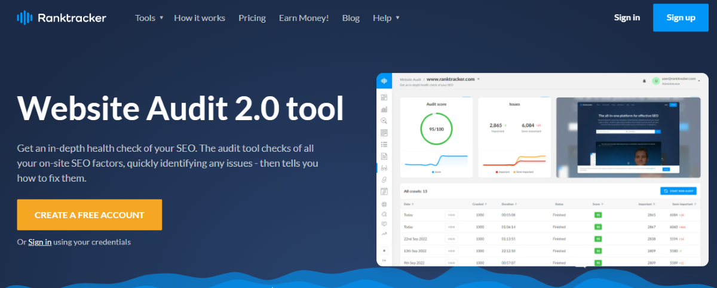This screenshot has height=288, width=717.
Task: Click the green score badge in 22nd Sep row
Action: click(597, 239)
